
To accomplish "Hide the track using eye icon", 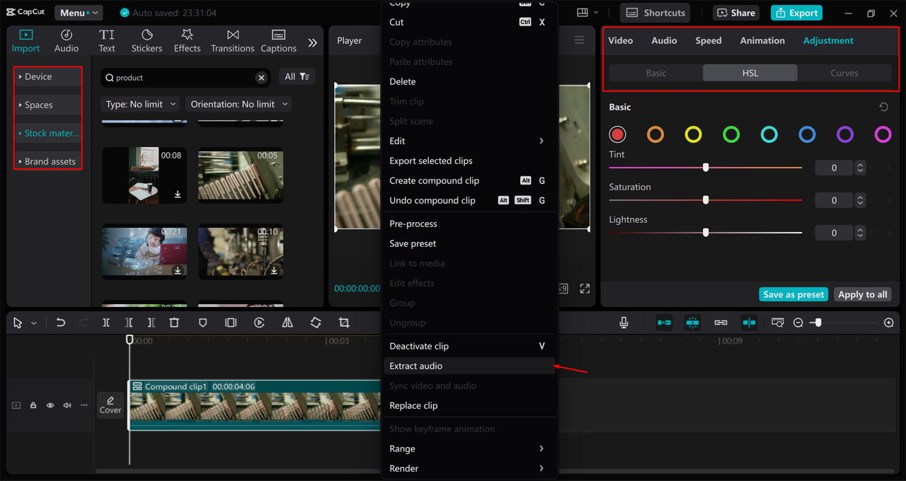I will click(50, 405).
